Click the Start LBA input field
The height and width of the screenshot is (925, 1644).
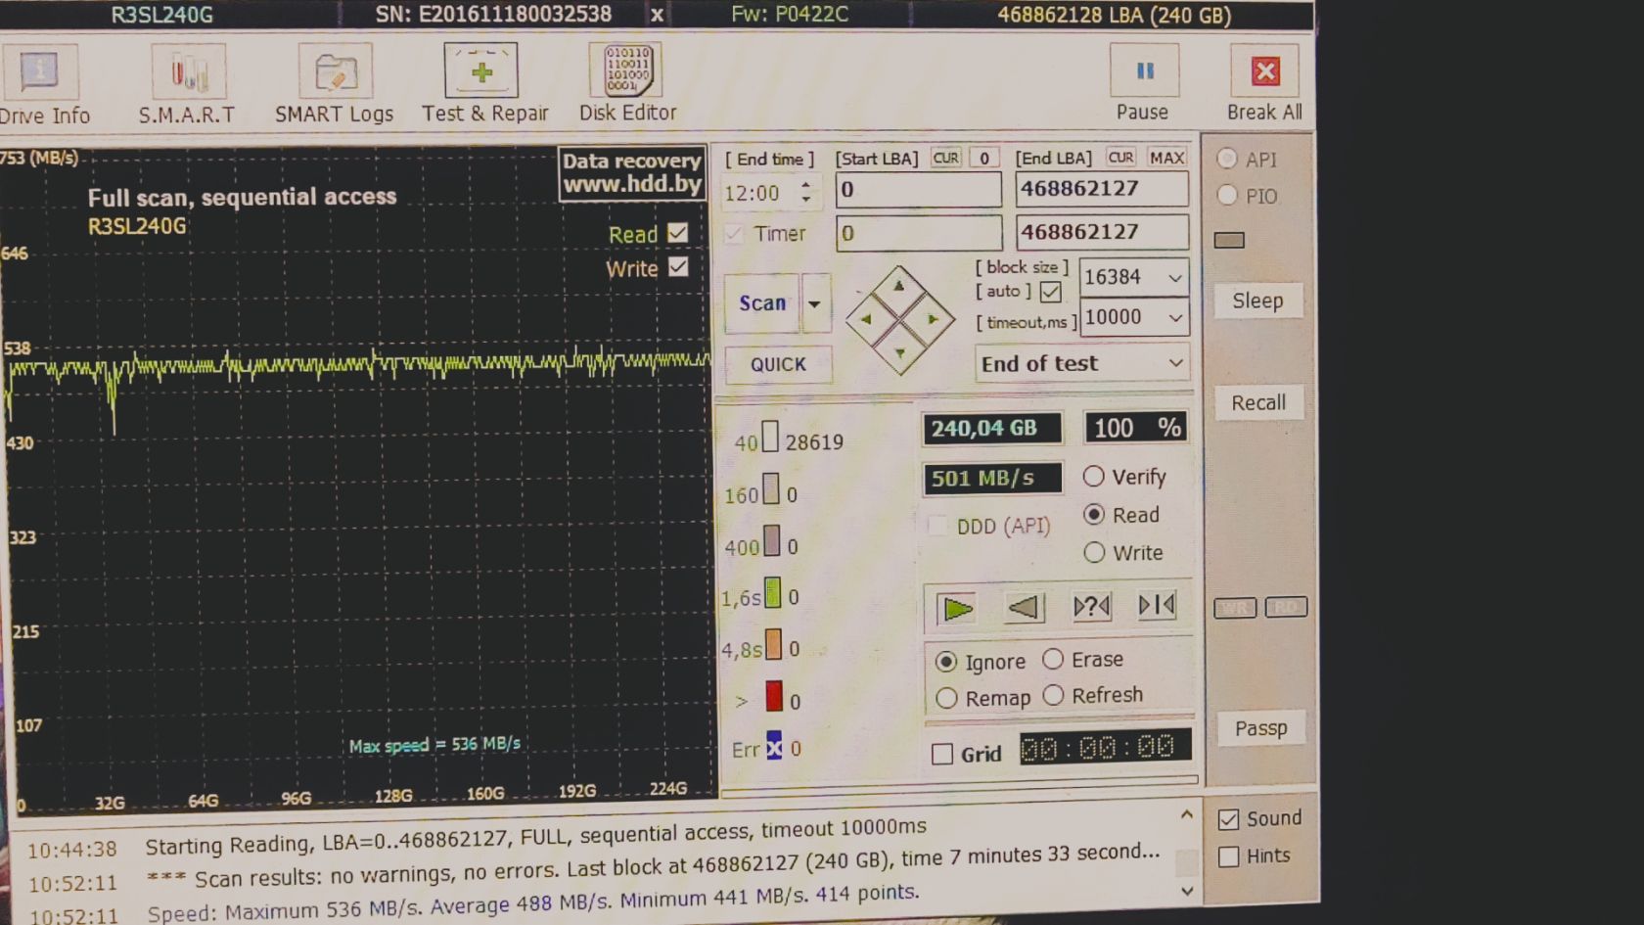click(x=919, y=190)
